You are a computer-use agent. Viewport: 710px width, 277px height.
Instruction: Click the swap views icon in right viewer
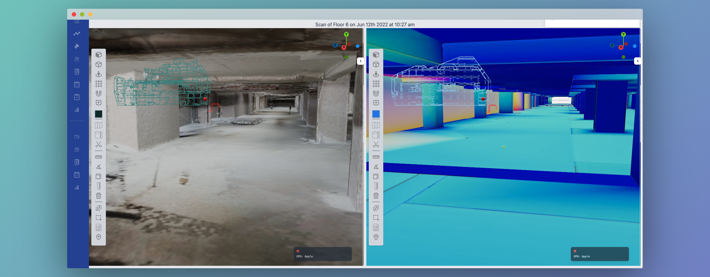coord(376,208)
